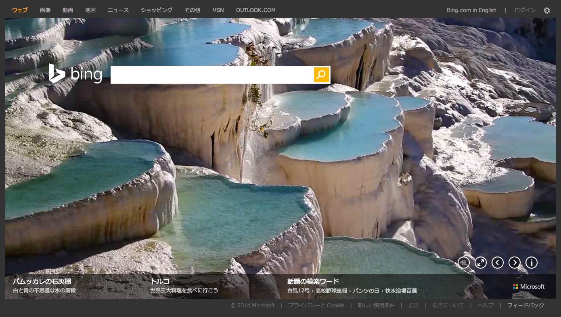Click the ログイン sign-in link
The image size is (561, 317).
(525, 10)
